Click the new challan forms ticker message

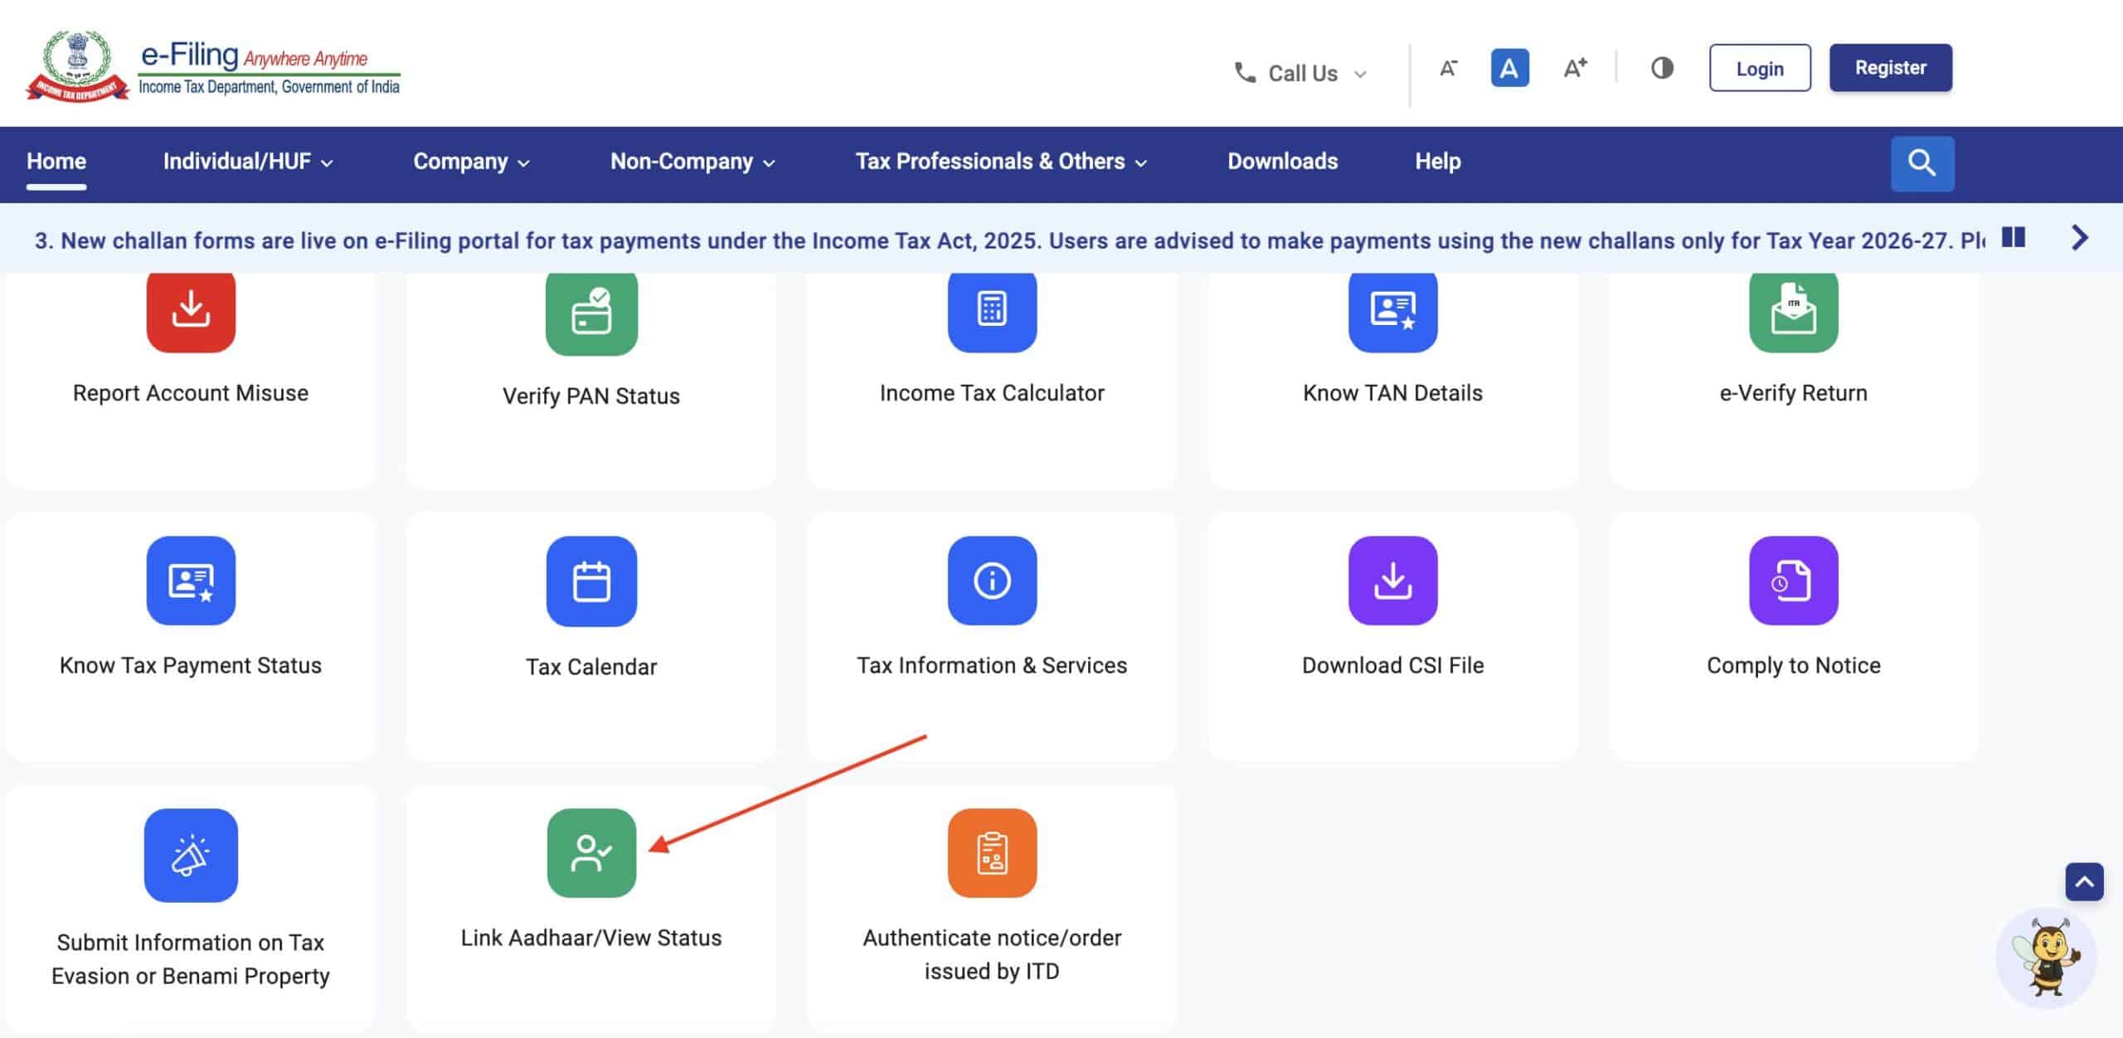click(x=1009, y=240)
